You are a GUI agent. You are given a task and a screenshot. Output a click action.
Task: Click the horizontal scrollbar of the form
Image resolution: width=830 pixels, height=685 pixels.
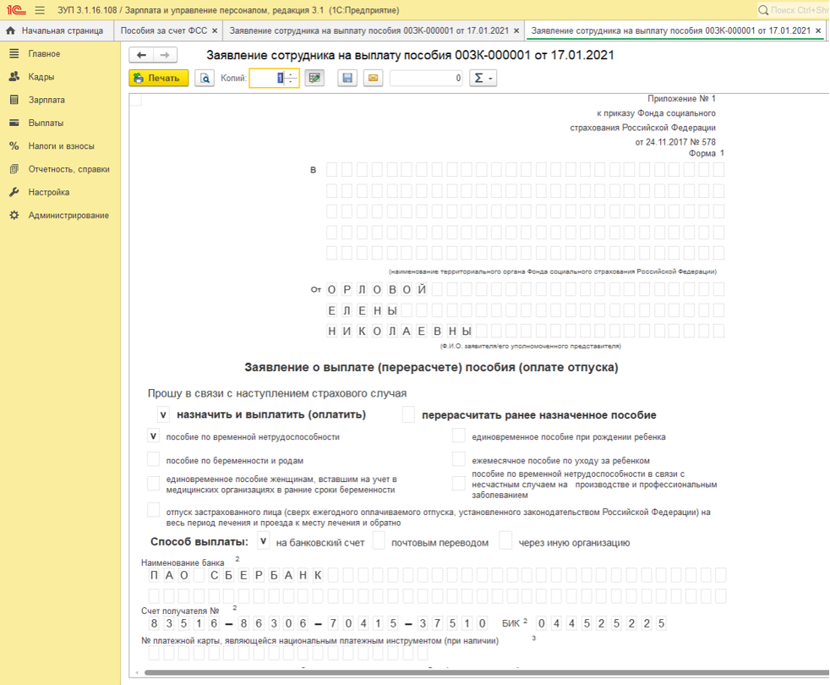pos(486,673)
